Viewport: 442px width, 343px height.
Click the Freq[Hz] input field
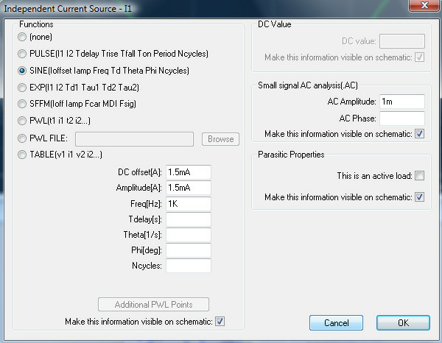click(x=189, y=204)
